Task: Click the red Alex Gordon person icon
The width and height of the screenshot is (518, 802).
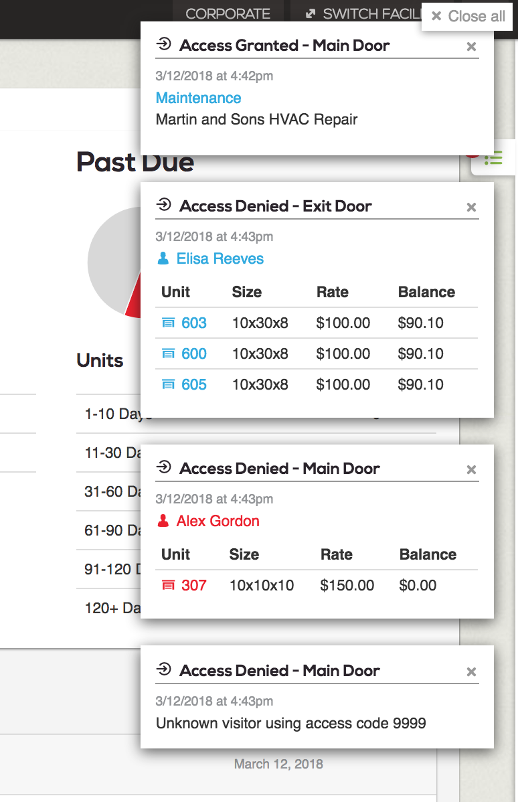Action: coord(163,521)
